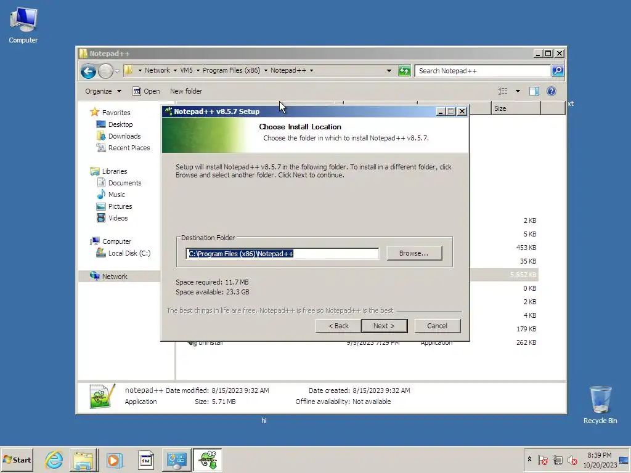Viewport: 631px width, 473px height.
Task: Select Favorites in the navigation pane
Action: pyautogui.click(x=116, y=113)
